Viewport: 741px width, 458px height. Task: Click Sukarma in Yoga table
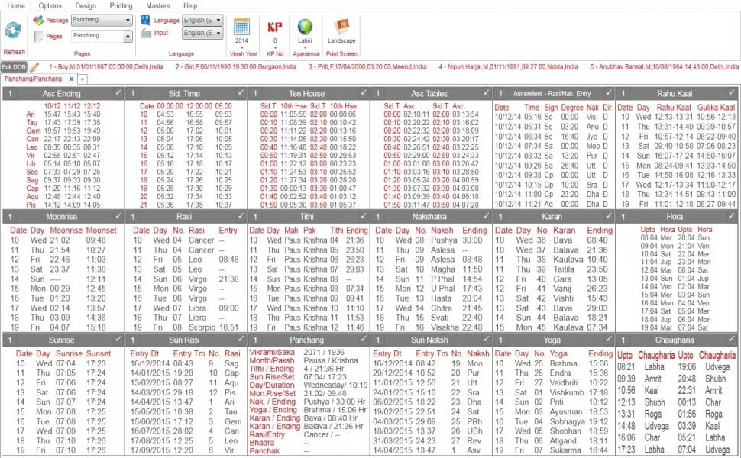(x=565, y=450)
